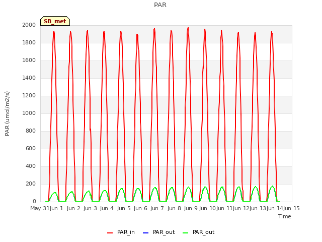The width and height of the screenshot is (322, 242).
Task: Click the SB_met annotation label
Action: 55,21
